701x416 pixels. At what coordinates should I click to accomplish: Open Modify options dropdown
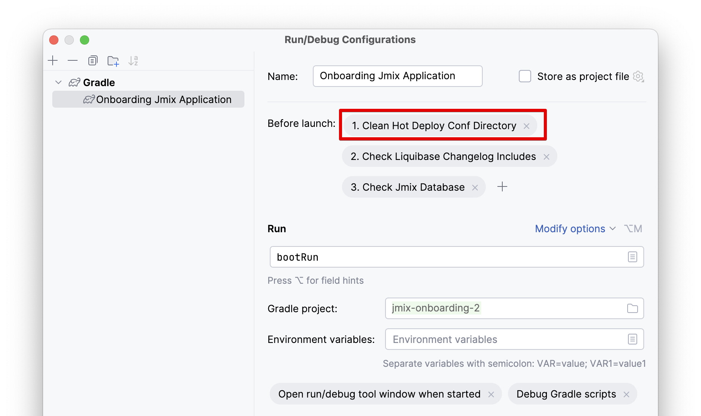[x=575, y=229]
